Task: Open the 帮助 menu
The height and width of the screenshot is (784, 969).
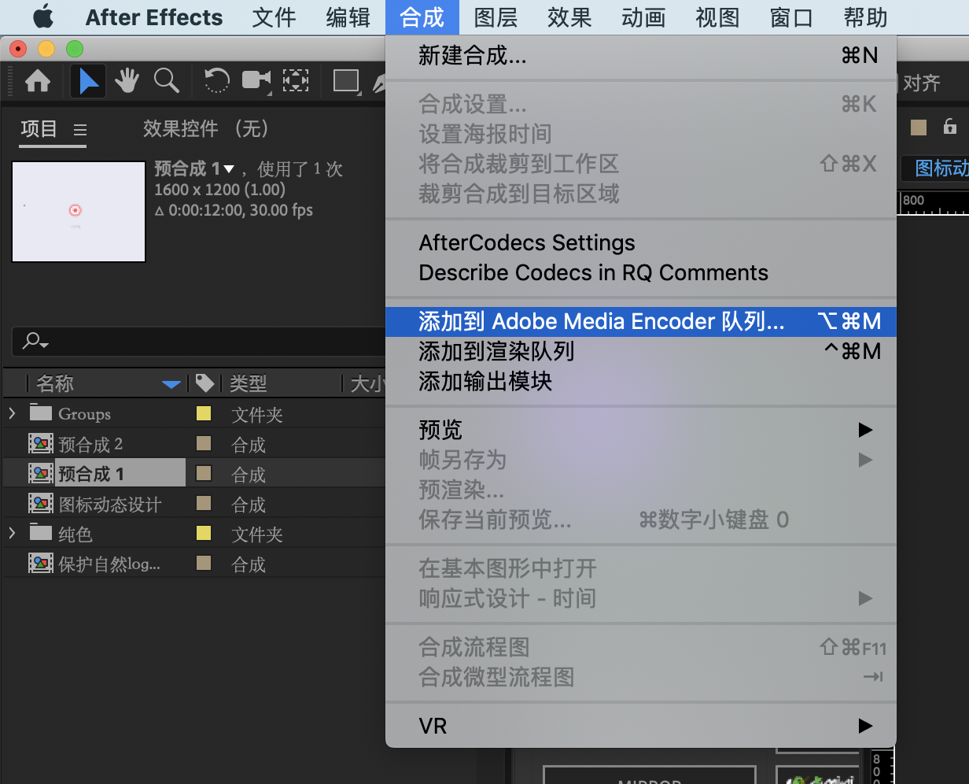Action: tap(866, 17)
